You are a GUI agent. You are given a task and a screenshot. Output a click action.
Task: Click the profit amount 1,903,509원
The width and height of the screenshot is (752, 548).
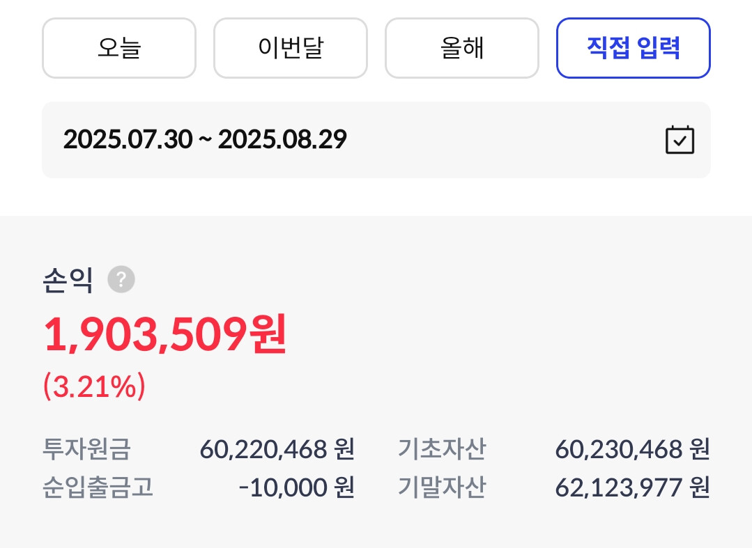(165, 335)
